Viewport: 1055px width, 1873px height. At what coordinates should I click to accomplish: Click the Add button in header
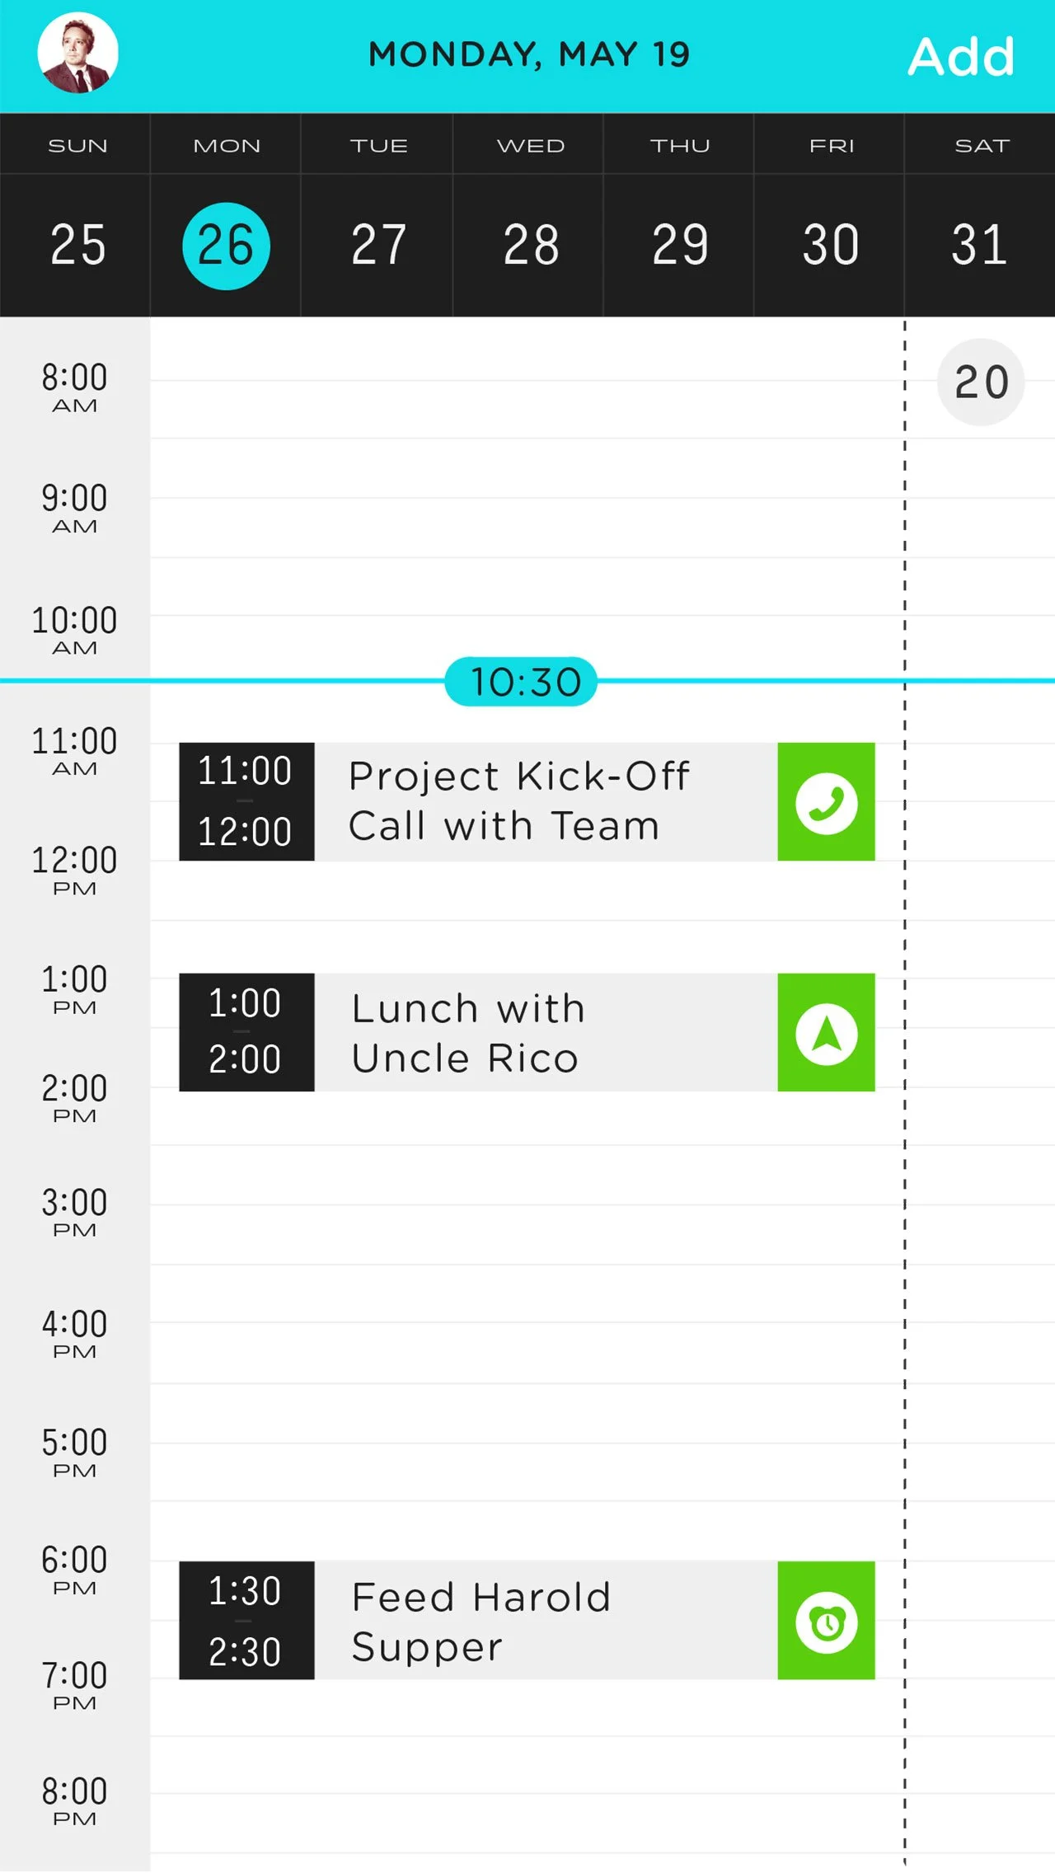point(961,56)
